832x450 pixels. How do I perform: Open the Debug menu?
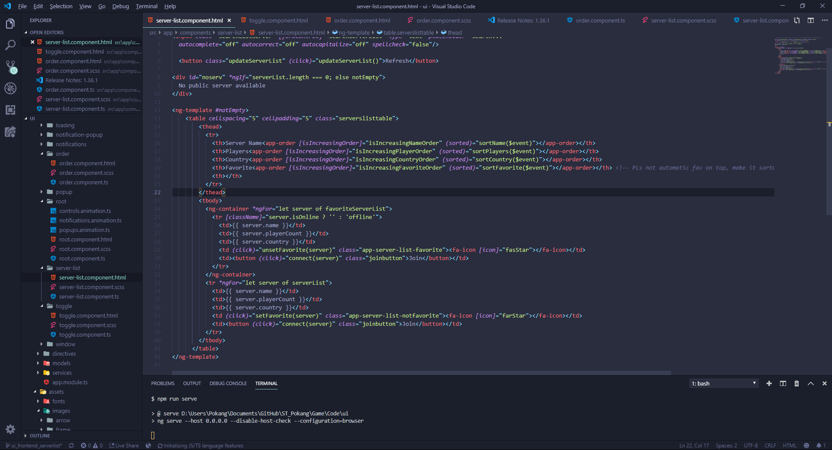[x=120, y=6]
